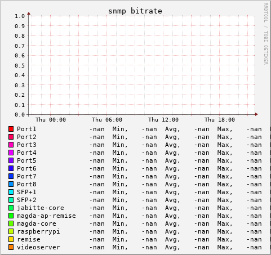The image size is (271, 255).
Task: Click the Port7 legend label
Action: pos(26,176)
